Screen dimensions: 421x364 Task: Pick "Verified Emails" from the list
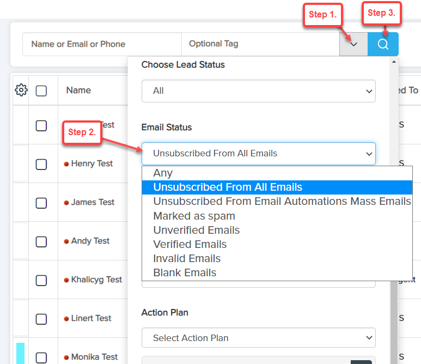pyautogui.click(x=190, y=244)
